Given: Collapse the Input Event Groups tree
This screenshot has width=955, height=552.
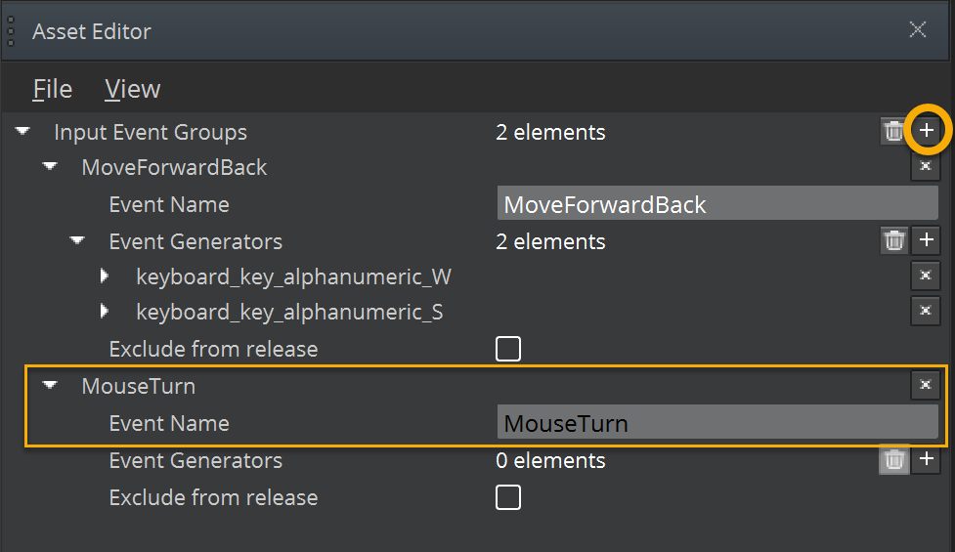Looking at the screenshot, I should tap(23, 131).
